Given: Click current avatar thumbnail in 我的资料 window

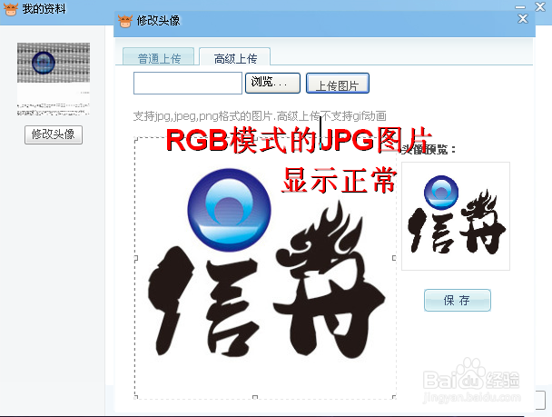Looking at the screenshot, I should pyautogui.click(x=54, y=79).
